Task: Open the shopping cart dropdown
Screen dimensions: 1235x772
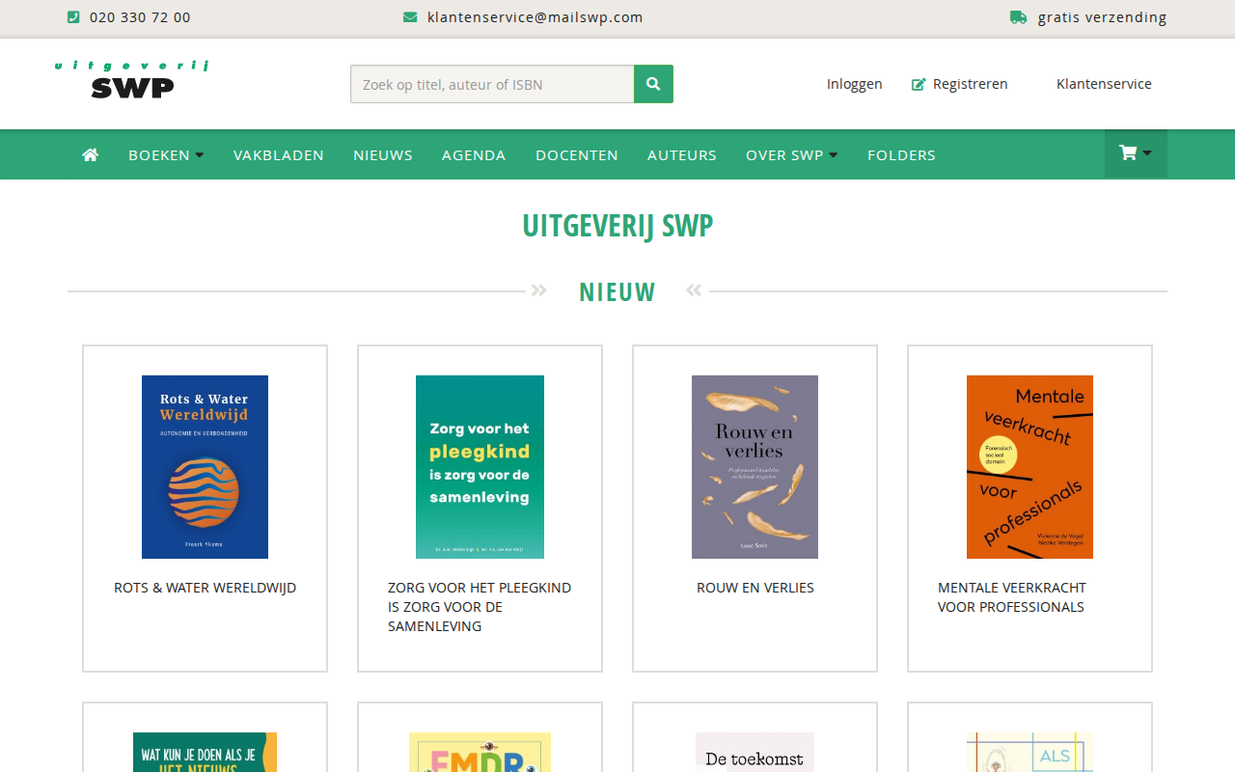Action: (x=1136, y=153)
